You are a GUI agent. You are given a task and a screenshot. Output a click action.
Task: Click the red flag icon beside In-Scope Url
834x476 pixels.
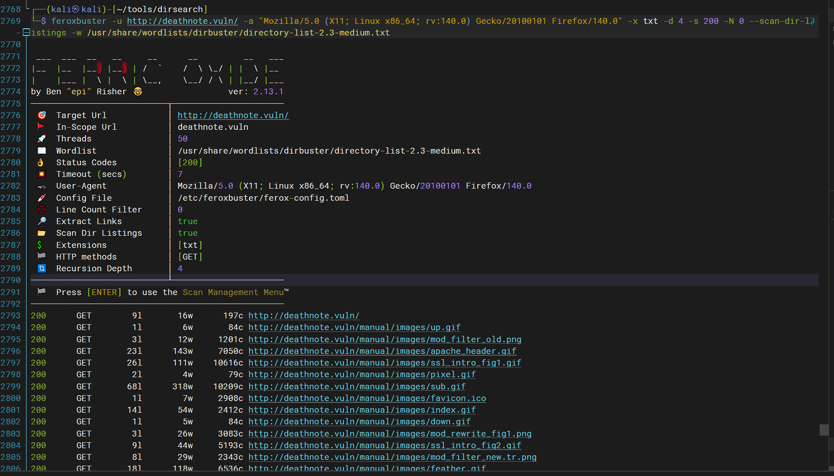(x=42, y=127)
